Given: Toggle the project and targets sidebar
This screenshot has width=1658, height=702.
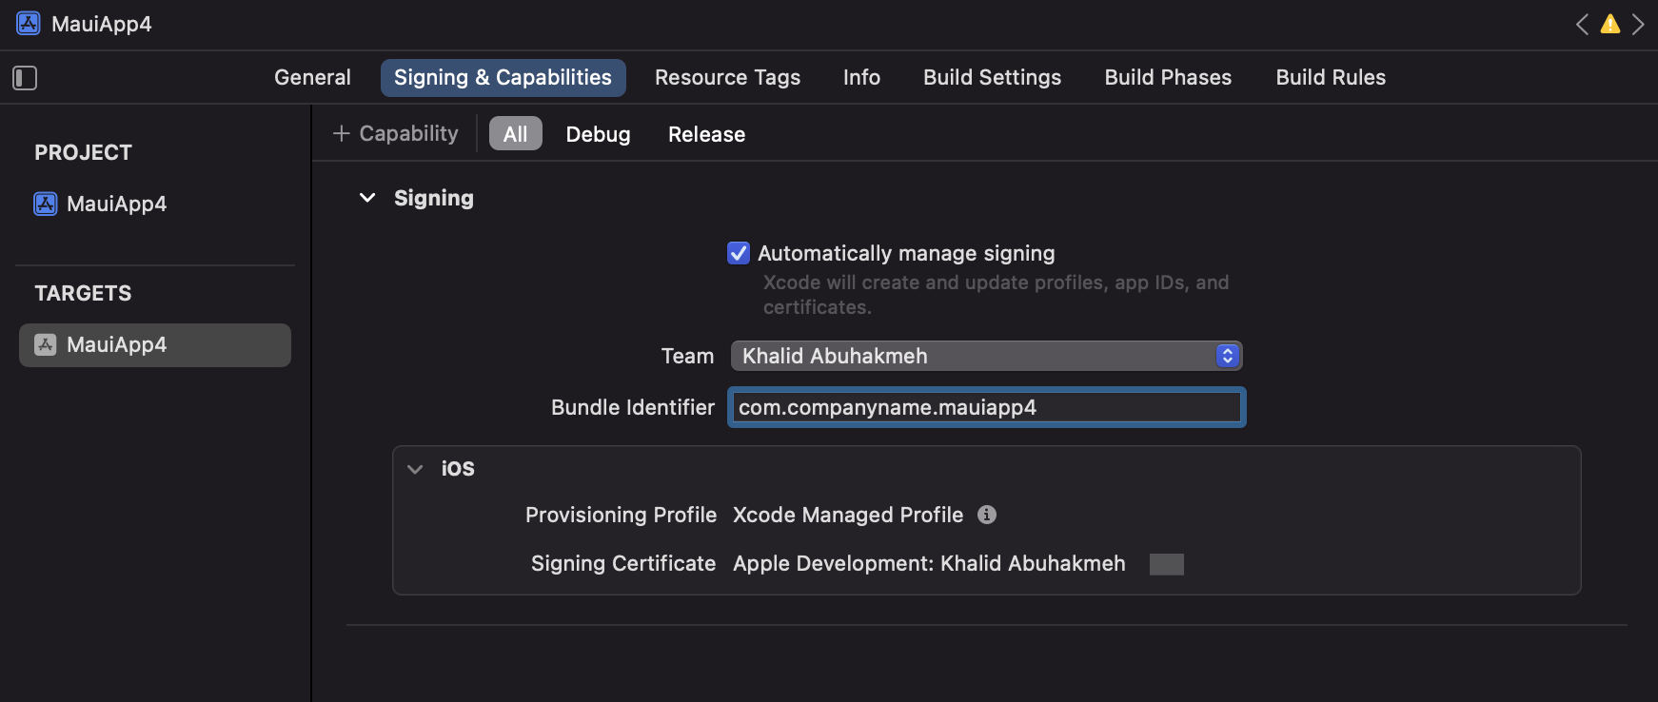Looking at the screenshot, I should click(x=25, y=78).
